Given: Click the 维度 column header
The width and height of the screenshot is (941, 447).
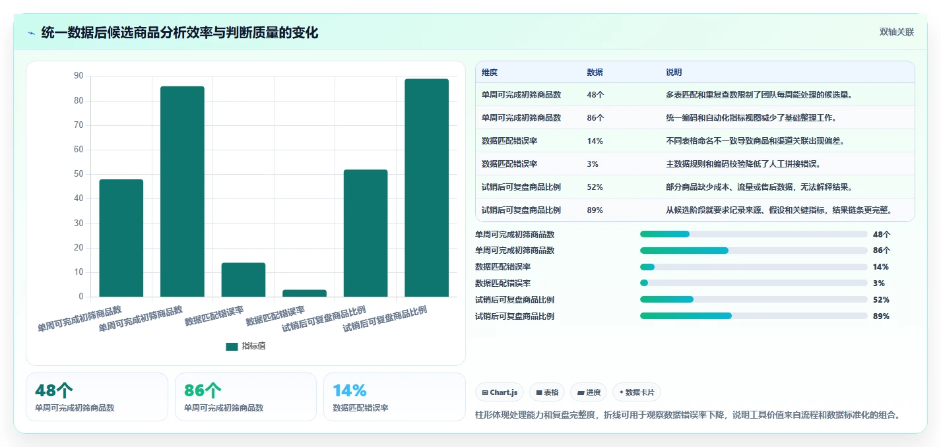Looking at the screenshot, I should [x=490, y=72].
